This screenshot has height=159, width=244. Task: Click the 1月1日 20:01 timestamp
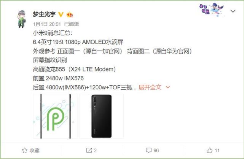47,24
